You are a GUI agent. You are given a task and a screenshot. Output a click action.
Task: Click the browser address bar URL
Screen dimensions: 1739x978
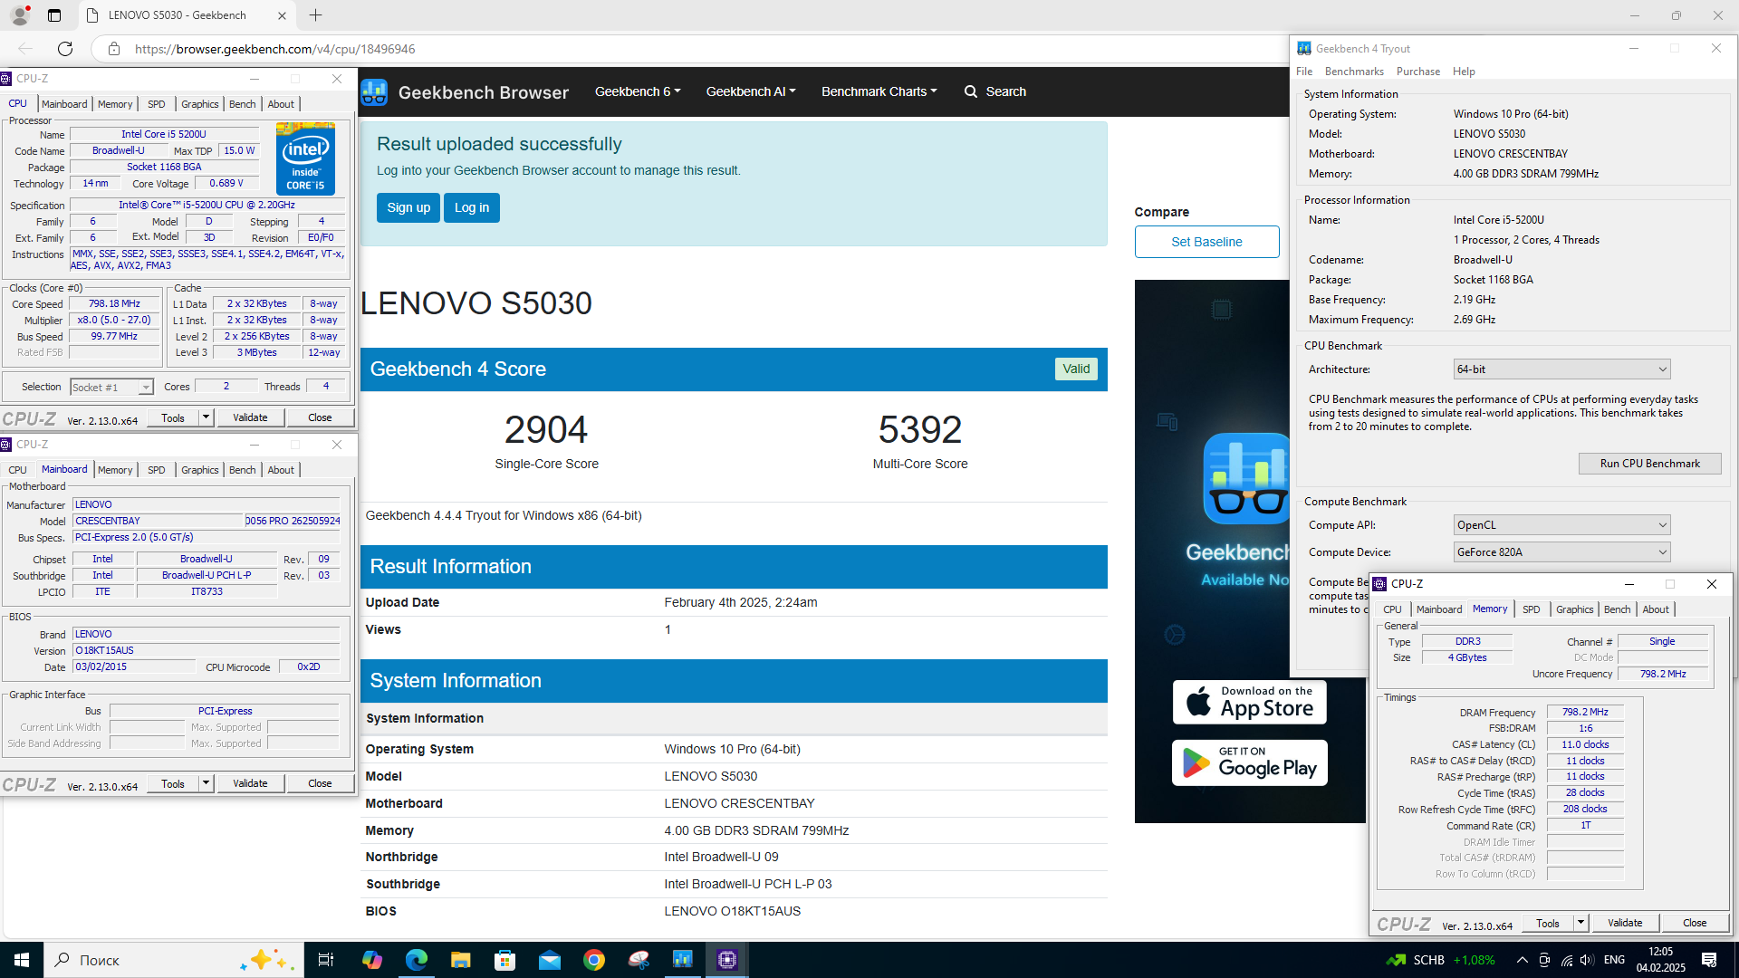coord(275,49)
